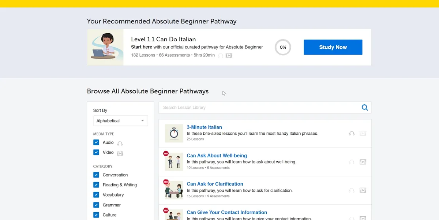Click video icon in Can Ask for Clarification row

point(363,190)
